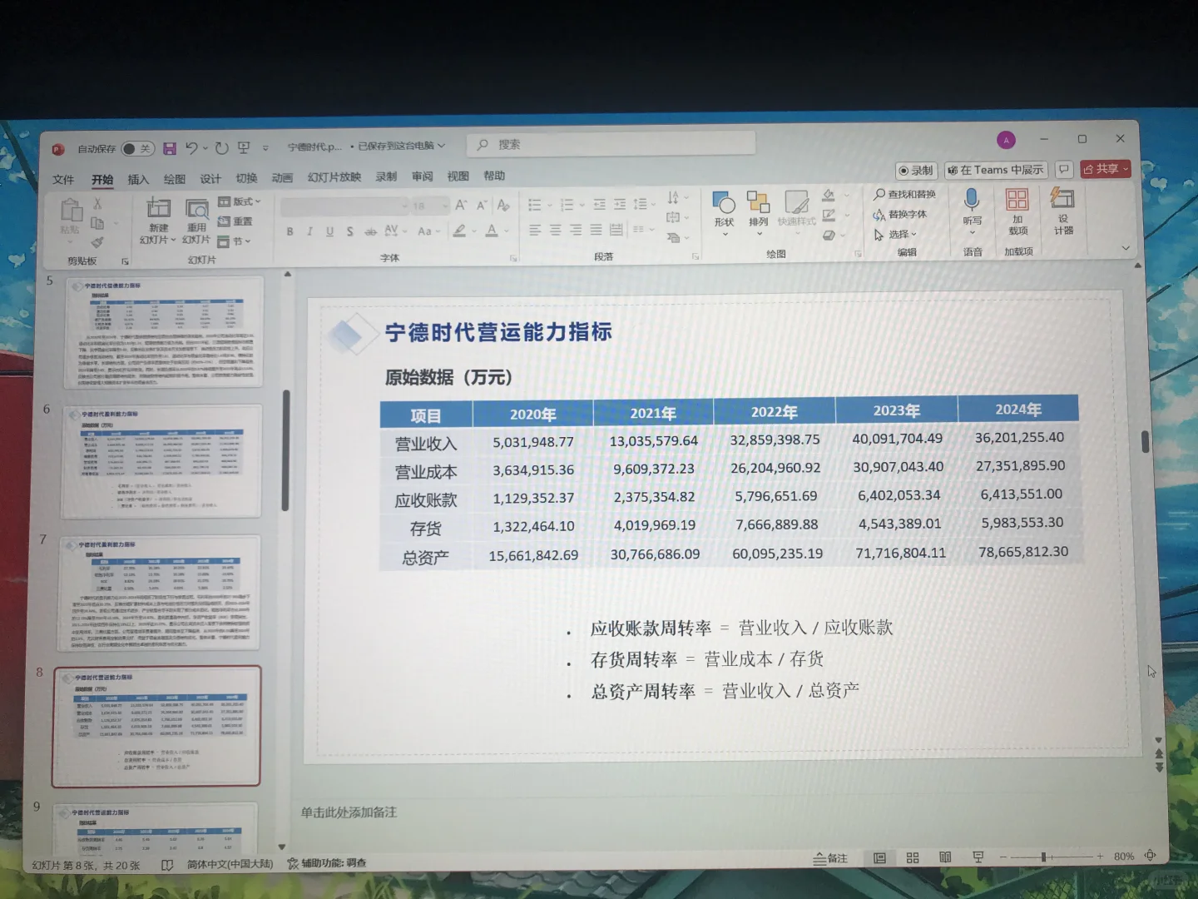This screenshot has width=1198, height=899.
Task: Click the 搜索 search box
Action: tap(611, 144)
